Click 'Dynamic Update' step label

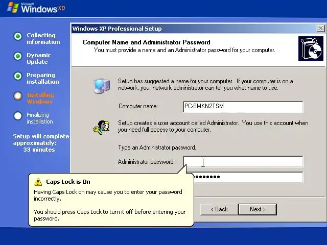point(39,59)
